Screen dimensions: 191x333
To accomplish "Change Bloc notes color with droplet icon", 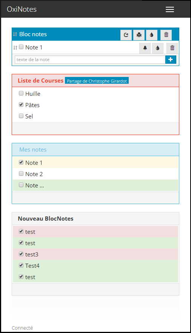I will tap(152, 35).
